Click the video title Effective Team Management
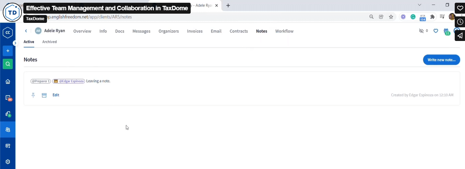 [x=107, y=8]
